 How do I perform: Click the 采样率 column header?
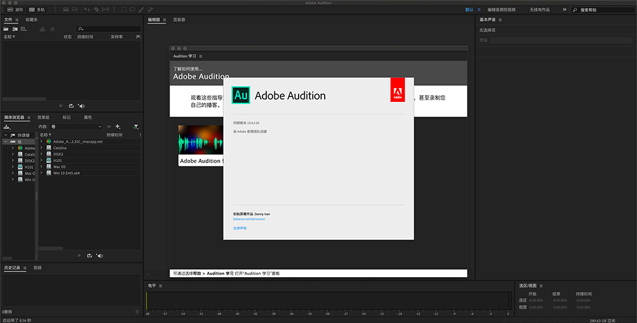pos(116,37)
